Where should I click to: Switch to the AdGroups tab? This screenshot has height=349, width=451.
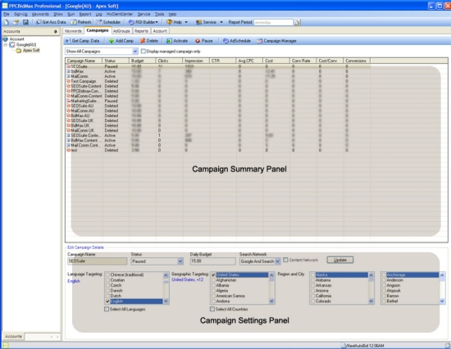click(x=121, y=31)
